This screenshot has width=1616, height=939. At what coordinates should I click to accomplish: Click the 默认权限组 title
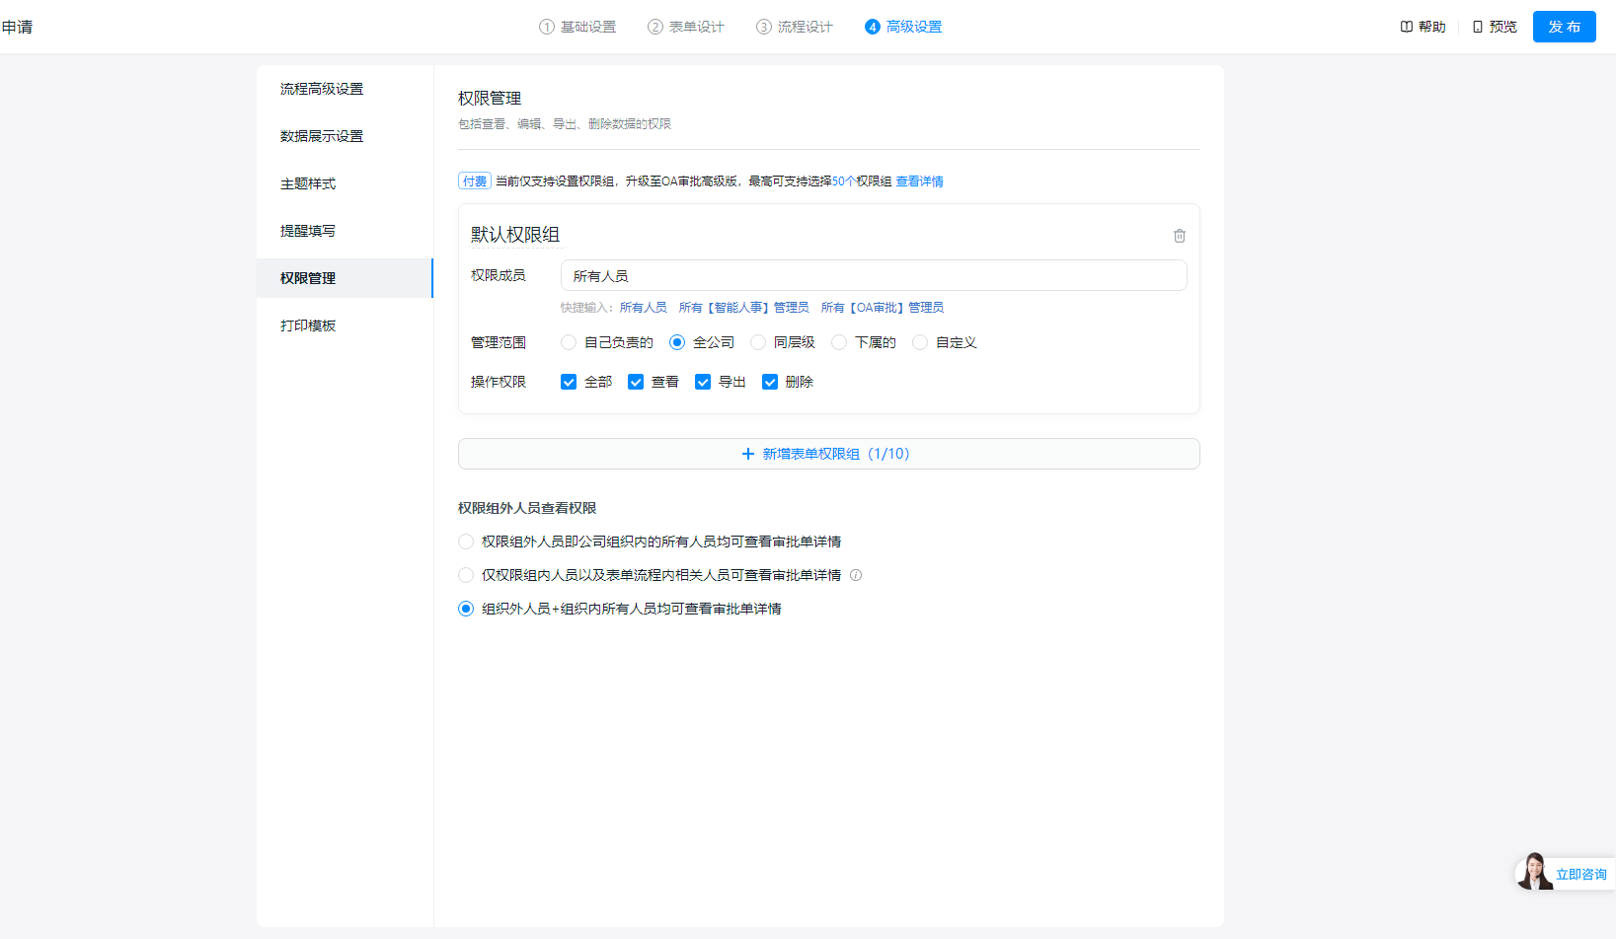point(515,235)
